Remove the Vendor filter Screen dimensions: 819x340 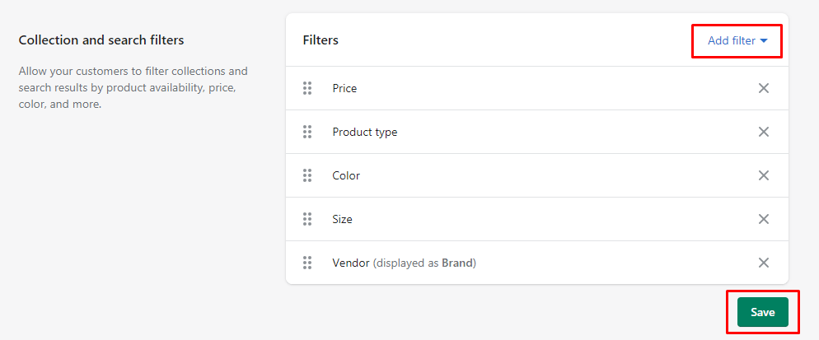tap(764, 263)
